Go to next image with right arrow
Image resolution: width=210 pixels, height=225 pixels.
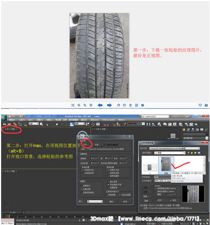coord(109,105)
